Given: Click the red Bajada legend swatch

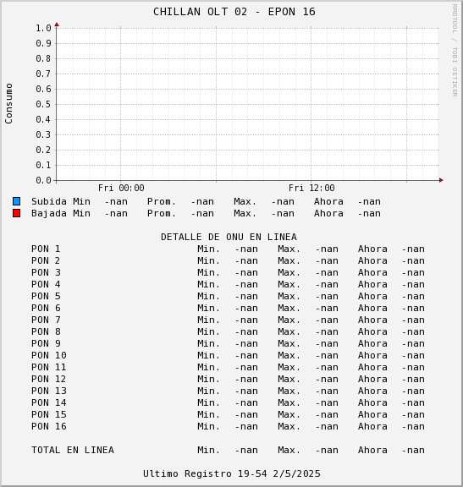Looking at the screenshot, I should (16, 213).
